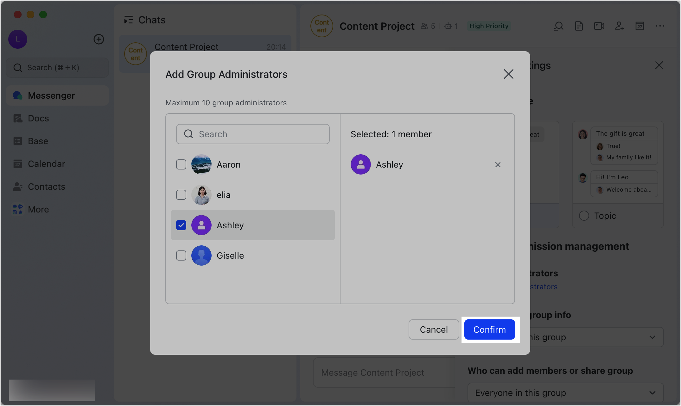Screen dimensions: 681x406
Task: Open the search in chat icon
Action: tap(559, 26)
